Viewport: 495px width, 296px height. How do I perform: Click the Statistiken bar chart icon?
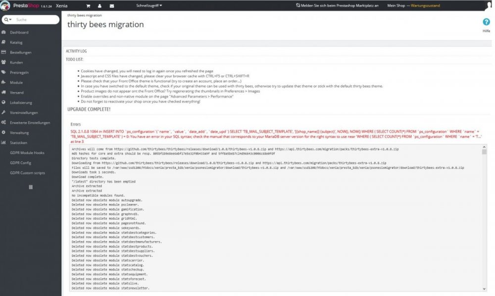(4, 143)
